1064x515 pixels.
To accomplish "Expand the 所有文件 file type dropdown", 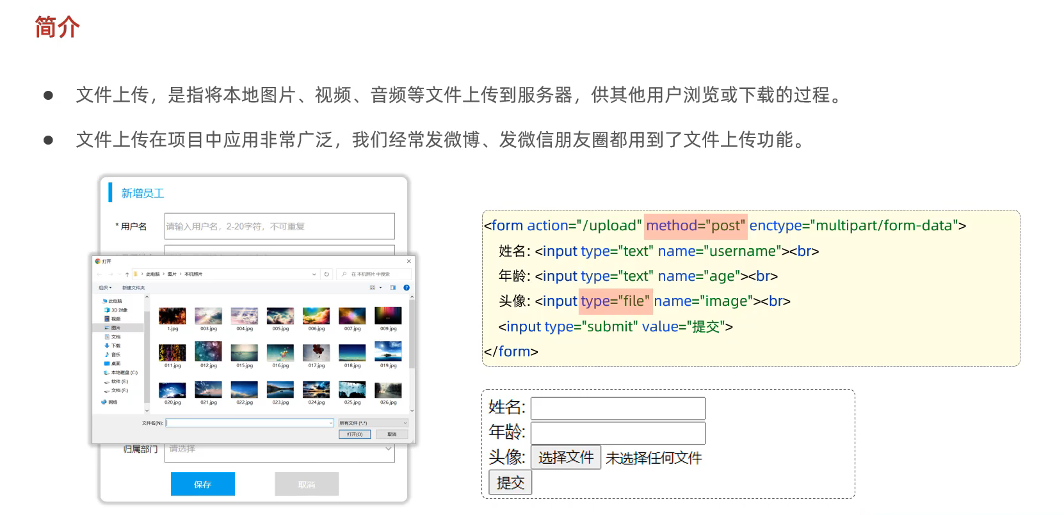I will click(373, 423).
